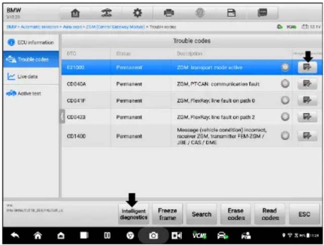
Task: Click the Read codes button
Action: click(x=270, y=214)
